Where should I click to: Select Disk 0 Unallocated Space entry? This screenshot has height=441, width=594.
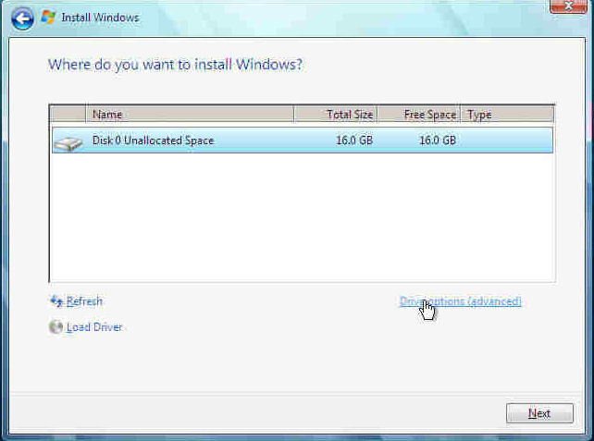point(153,141)
